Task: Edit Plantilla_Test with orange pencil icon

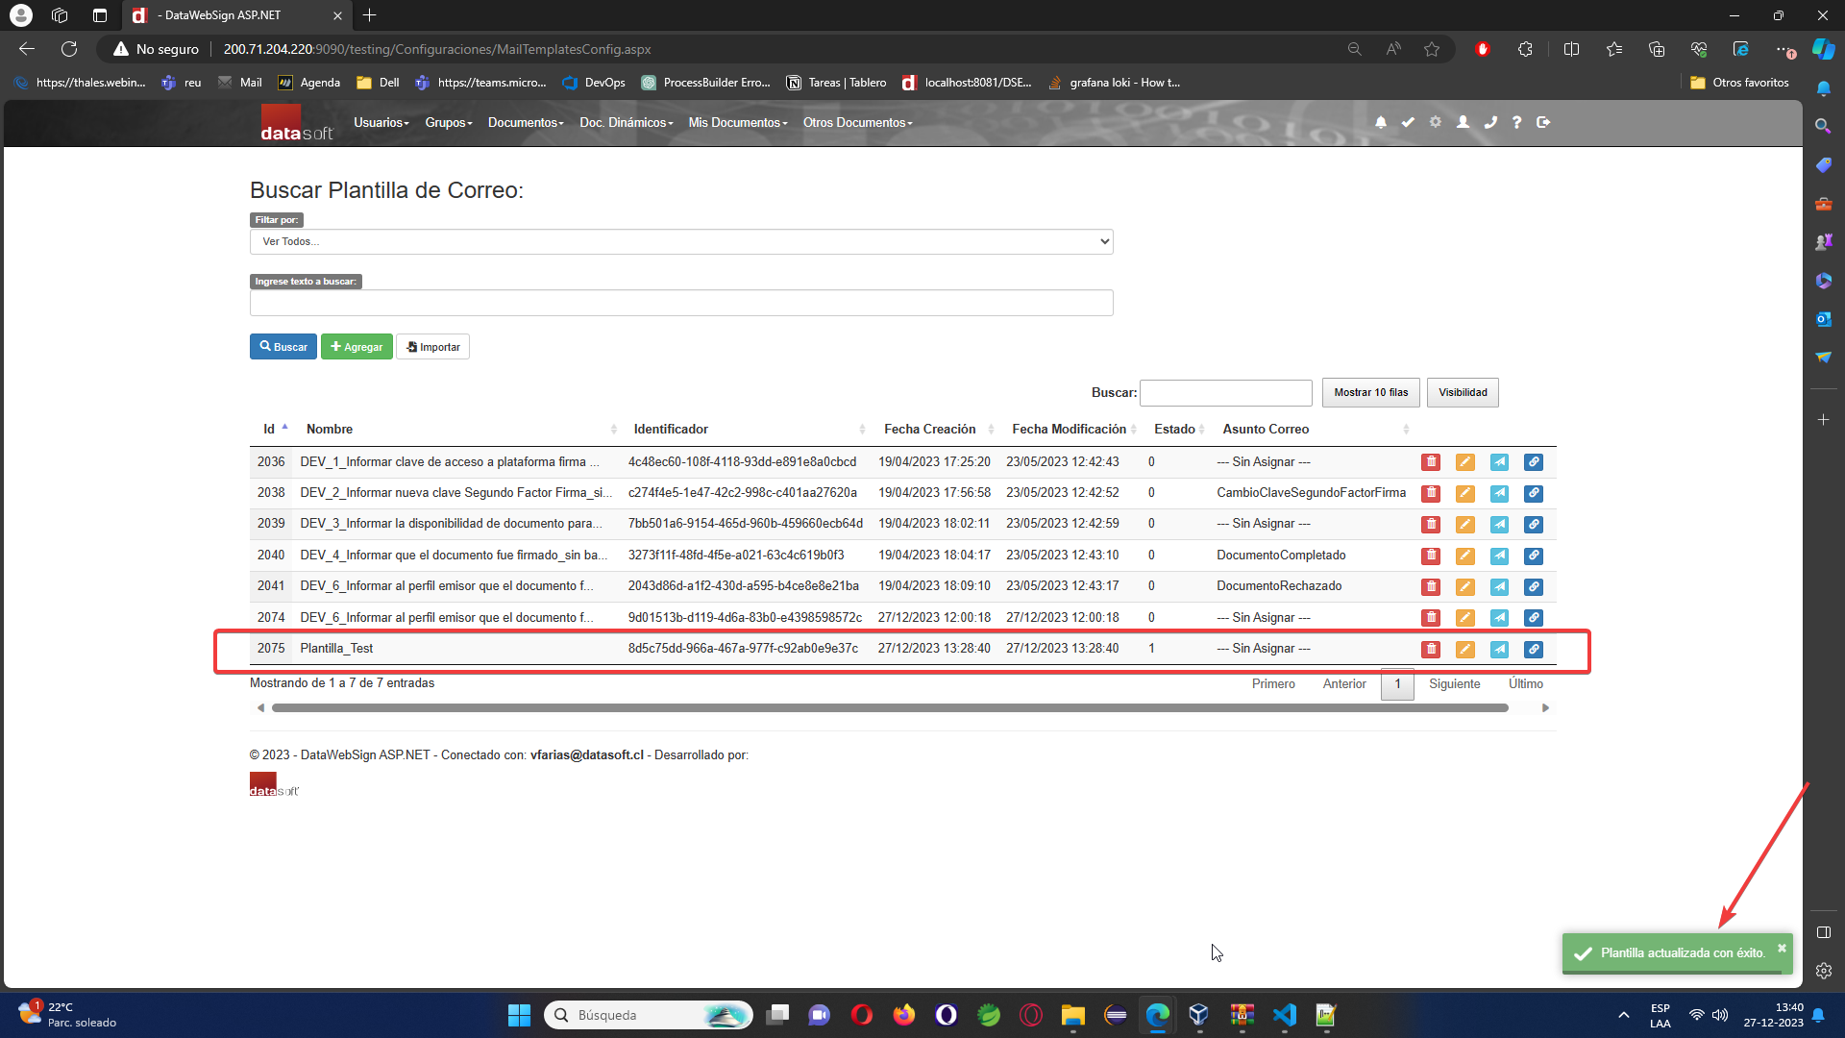Action: 1464,649
